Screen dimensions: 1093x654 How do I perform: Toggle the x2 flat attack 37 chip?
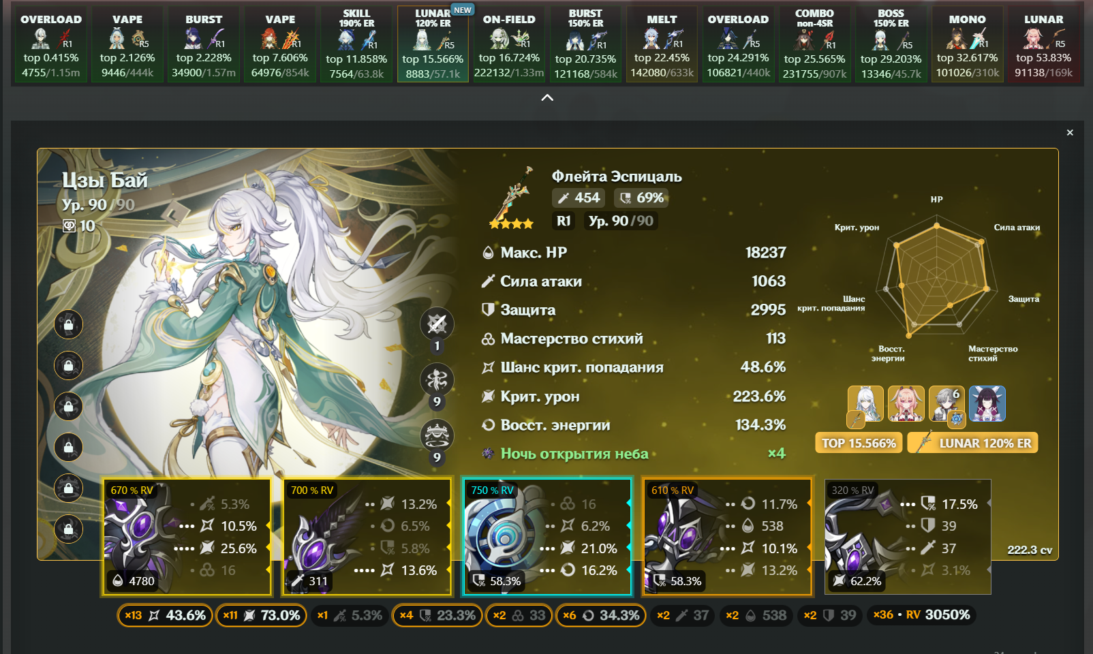click(683, 615)
